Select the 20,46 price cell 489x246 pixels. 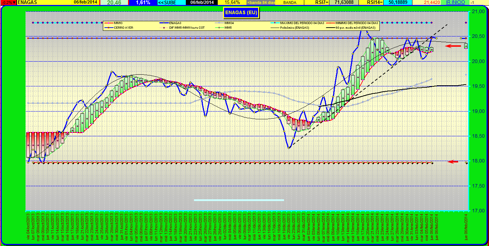tap(114, 2)
